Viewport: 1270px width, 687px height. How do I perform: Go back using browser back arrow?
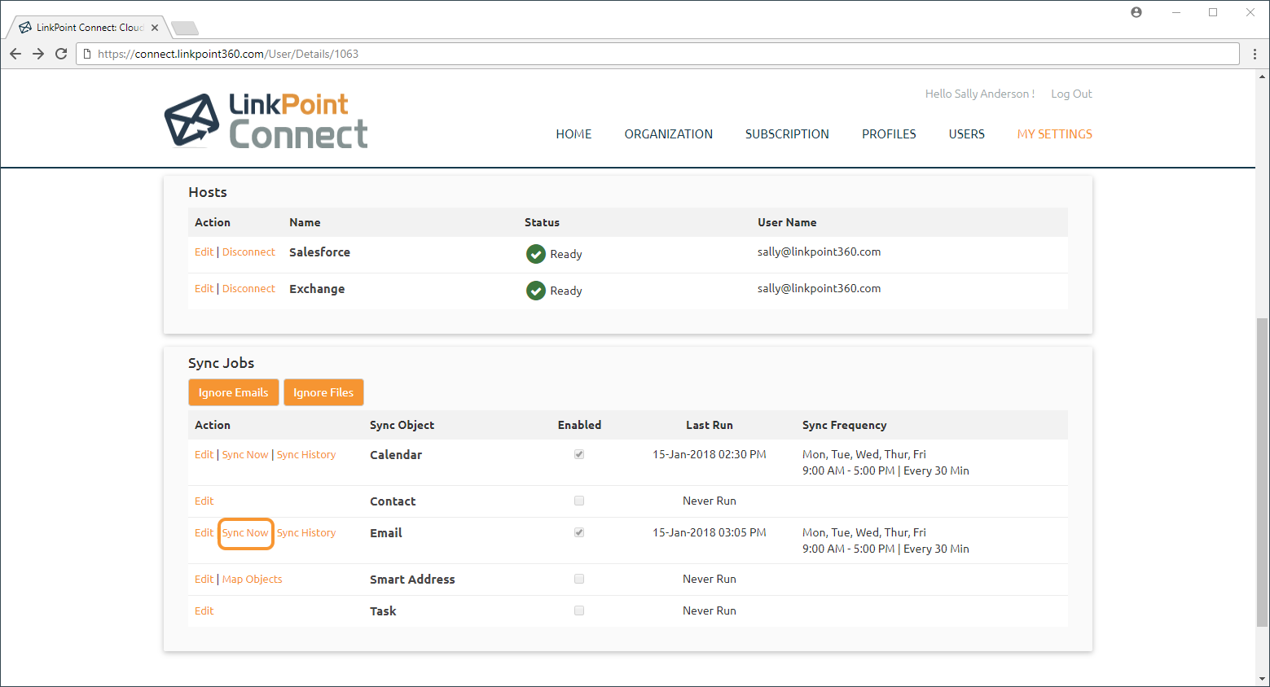[x=15, y=54]
